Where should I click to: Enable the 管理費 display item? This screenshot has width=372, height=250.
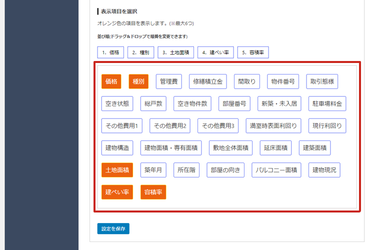tap(168, 81)
